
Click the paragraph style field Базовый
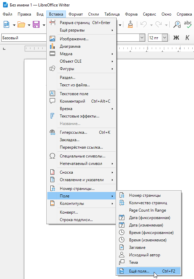[x=24, y=38]
